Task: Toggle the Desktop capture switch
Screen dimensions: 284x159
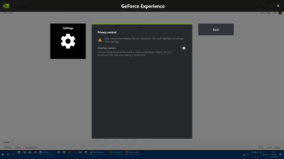Action: click(183, 48)
